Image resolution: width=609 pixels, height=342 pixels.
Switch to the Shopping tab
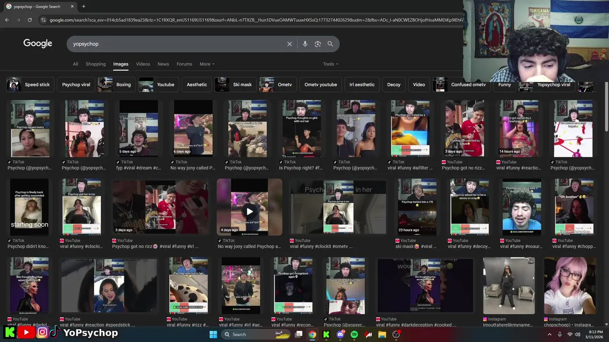(96, 64)
